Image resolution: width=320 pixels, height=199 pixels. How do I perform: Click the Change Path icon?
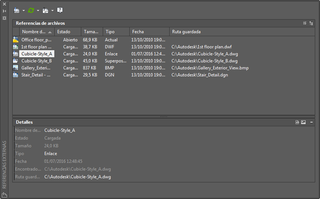[x=45, y=10]
